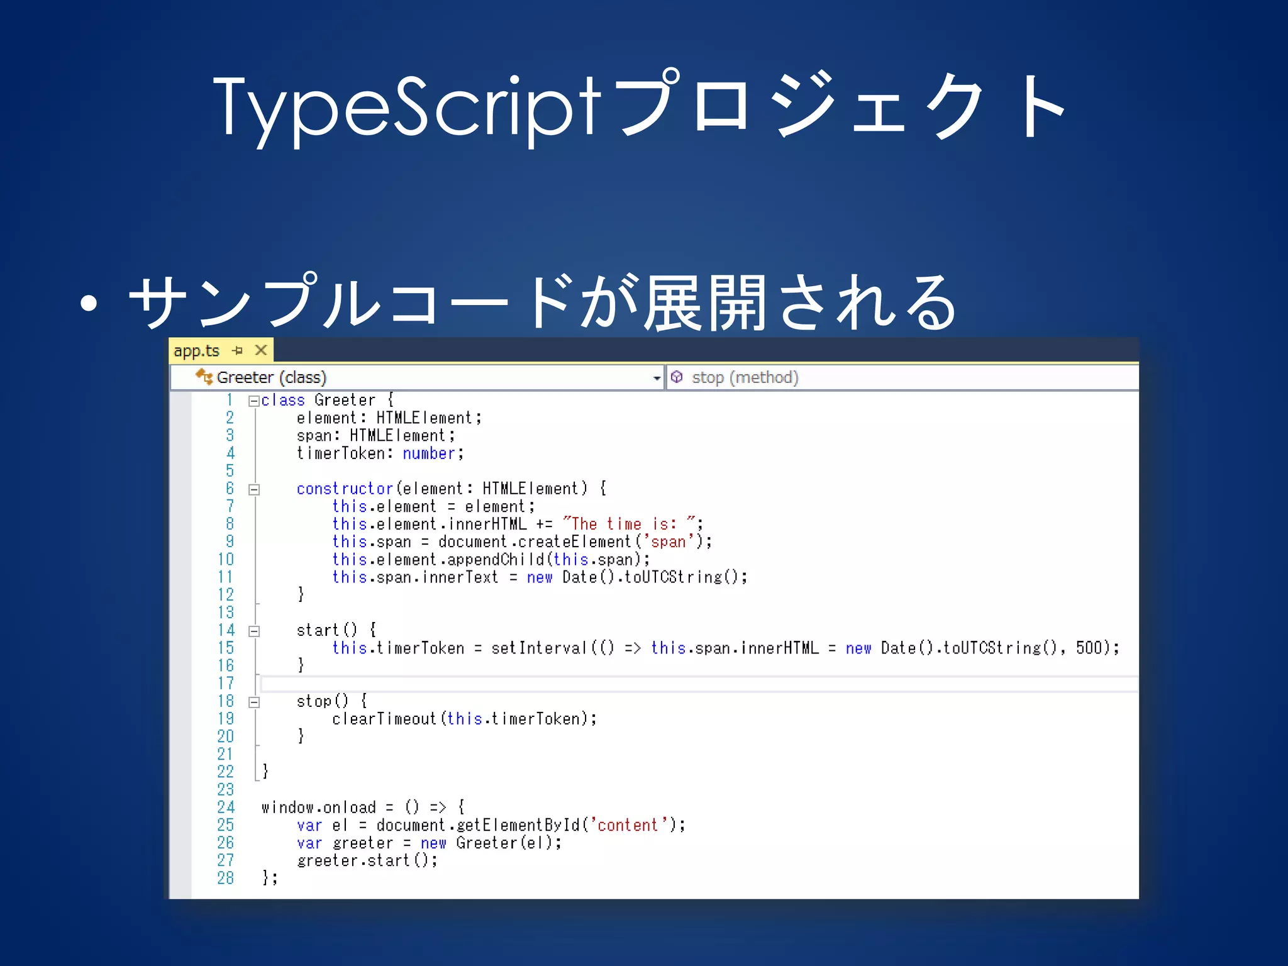Click 'span: HTMLElement;' declaration line

click(x=375, y=435)
